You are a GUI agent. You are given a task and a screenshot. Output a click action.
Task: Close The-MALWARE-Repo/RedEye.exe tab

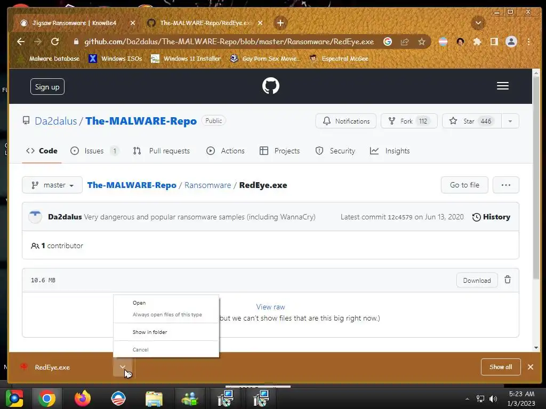pos(260,23)
